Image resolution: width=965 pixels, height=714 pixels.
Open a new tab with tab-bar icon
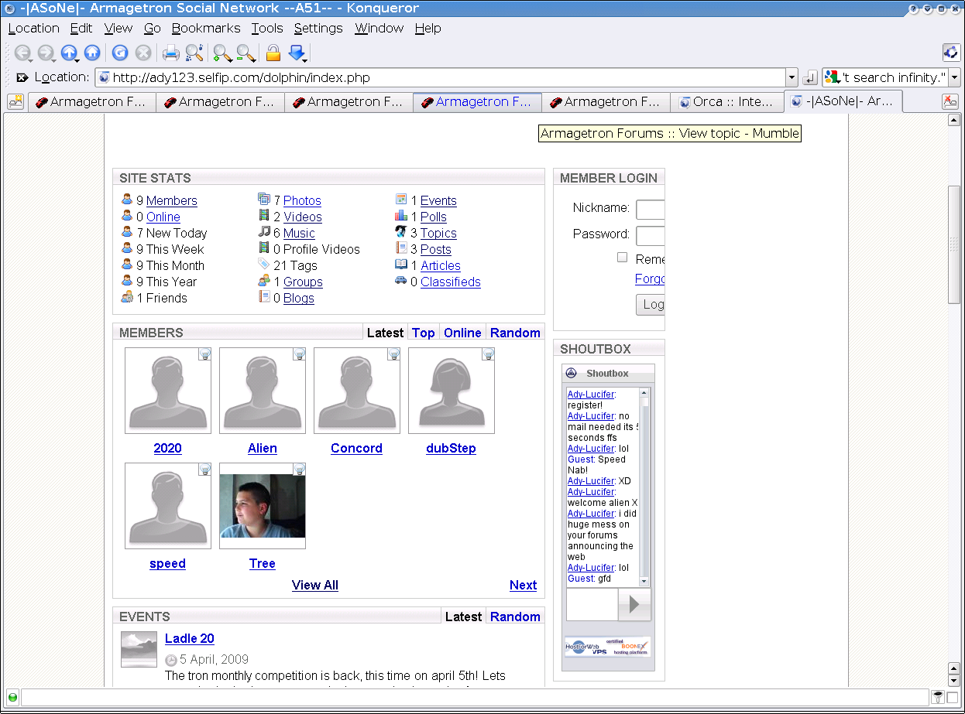[15, 101]
